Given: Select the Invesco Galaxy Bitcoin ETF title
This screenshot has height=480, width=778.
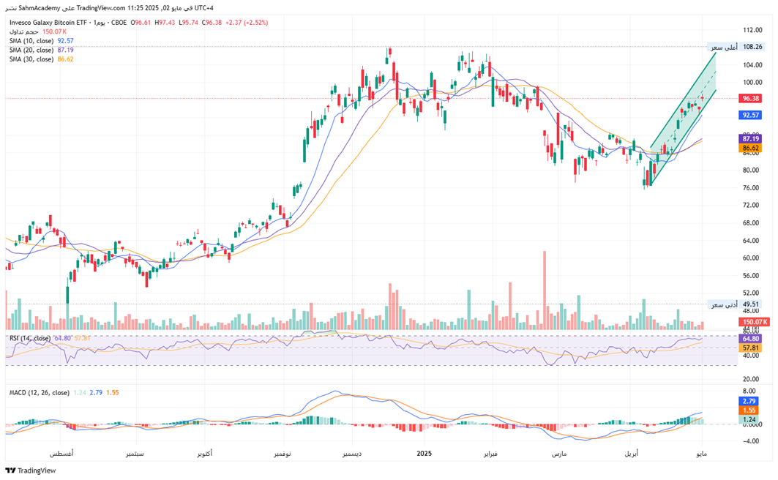Looking at the screenshot, I should point(48,23).
